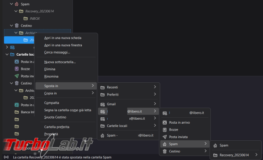
Task: Choose Segna la cartella come già letta
Action: (68, 110)
